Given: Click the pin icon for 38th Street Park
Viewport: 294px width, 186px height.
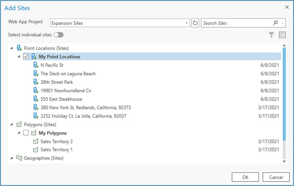Looking at the screenshot, I should tap(36, 82).
